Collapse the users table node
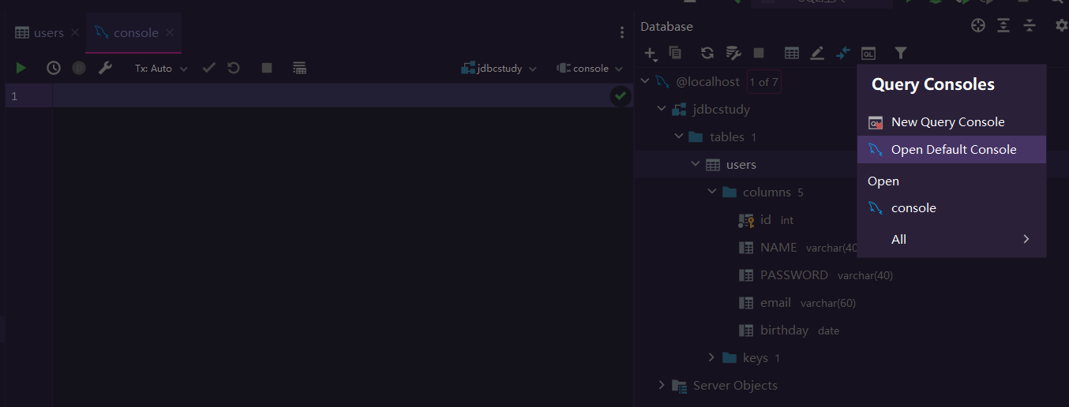Viewport: 1069px width, 407px height. tap(696, 164)
